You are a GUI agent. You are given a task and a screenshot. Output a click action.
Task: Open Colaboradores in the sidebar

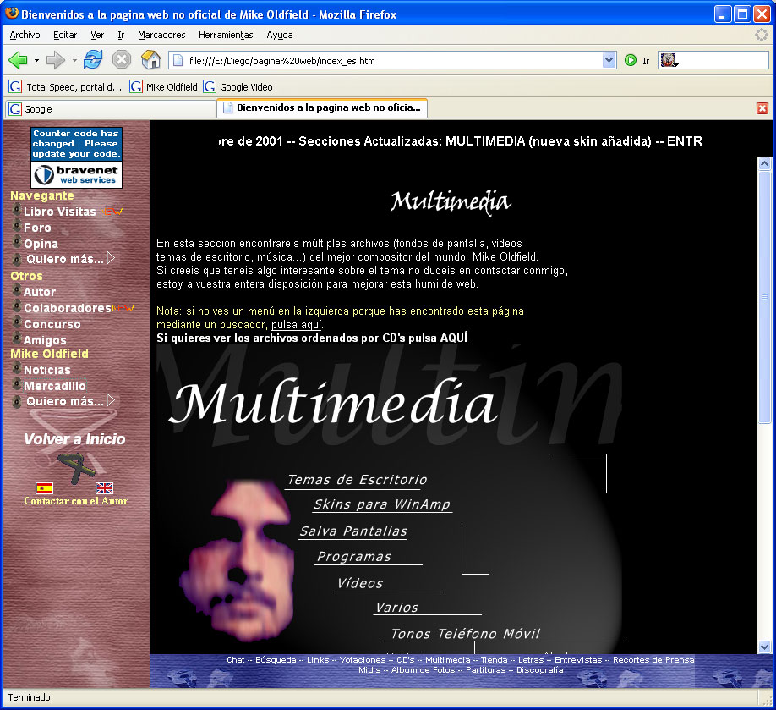[68, 308]
